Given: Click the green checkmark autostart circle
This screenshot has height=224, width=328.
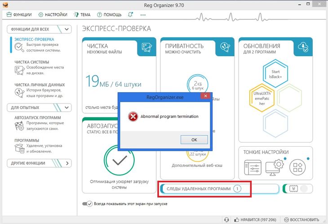Looking at the screenshot, I should [119, 160].
